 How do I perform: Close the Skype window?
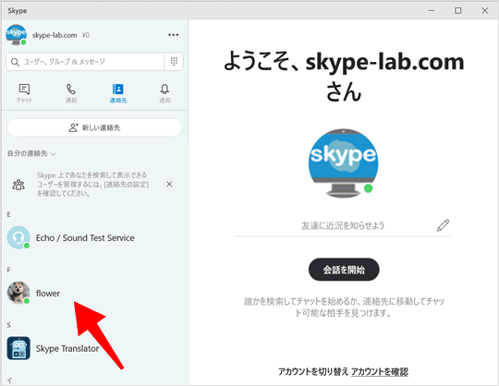point(485,10)
